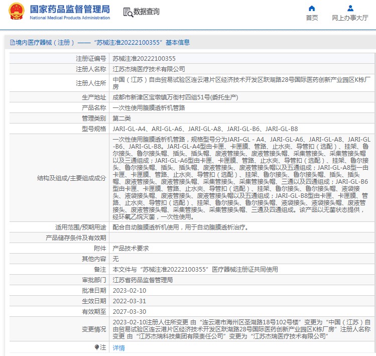Screen dimensions: 376x356
Task: Click the user icon above 网上办事大厅
Action: tap(350, 9)
